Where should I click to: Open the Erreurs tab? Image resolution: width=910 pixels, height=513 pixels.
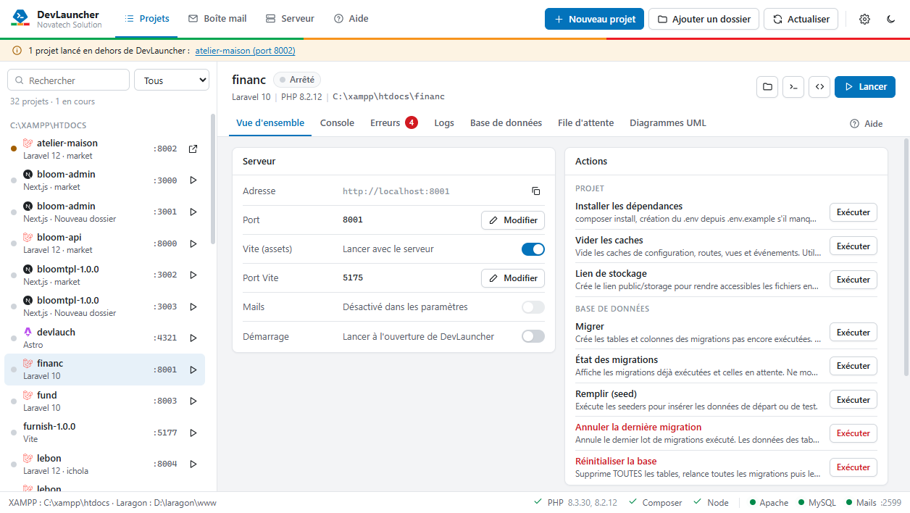pos(394,123)
